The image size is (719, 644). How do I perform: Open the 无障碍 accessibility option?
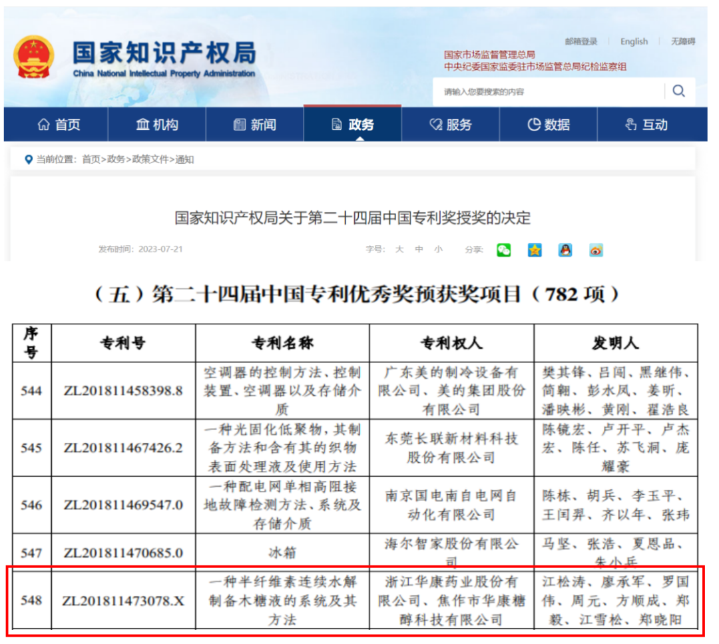click(x=685, y=41)
